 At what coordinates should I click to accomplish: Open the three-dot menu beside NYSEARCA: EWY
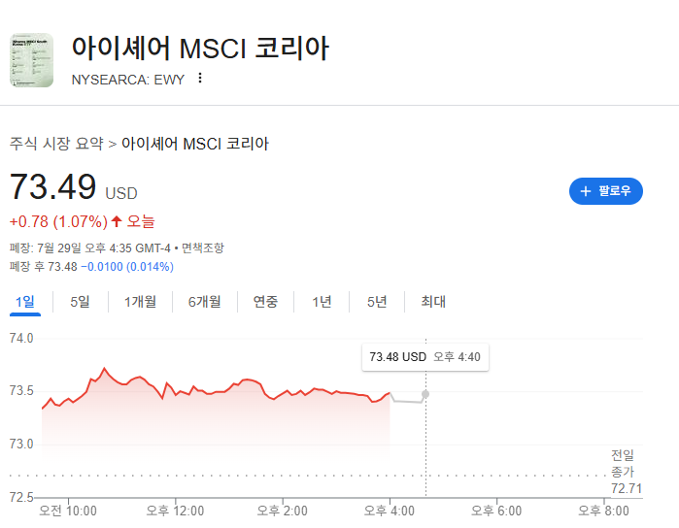coord(200,78)
